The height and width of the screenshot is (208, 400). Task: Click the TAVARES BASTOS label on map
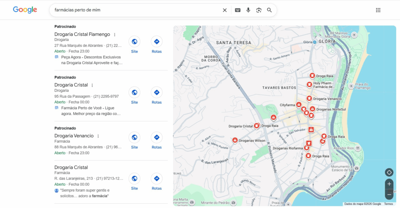pyautogui.click(x=279, y=87)
